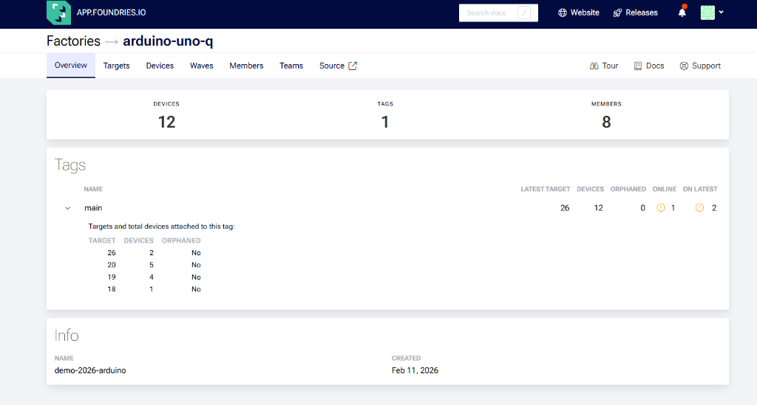Click target 19 in targets table
The height and width of the screenshot is (405, 757).
click(x=112, y=277)
